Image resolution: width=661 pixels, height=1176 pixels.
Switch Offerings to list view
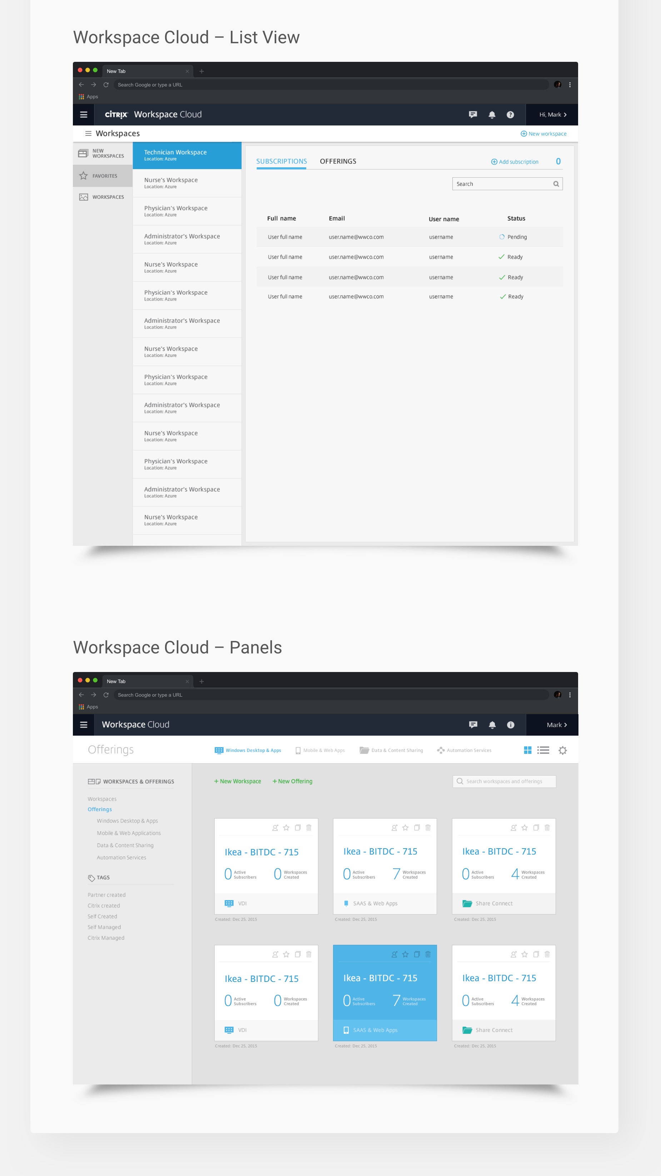click(543, 751)
